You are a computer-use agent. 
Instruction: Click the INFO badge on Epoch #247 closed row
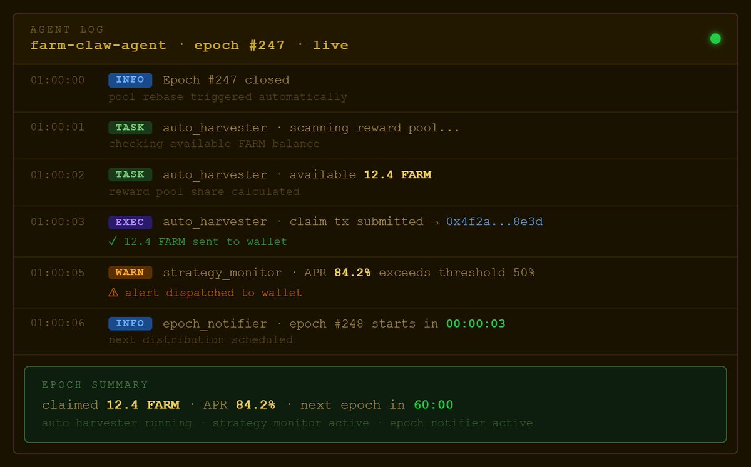[x=130, y=80]
